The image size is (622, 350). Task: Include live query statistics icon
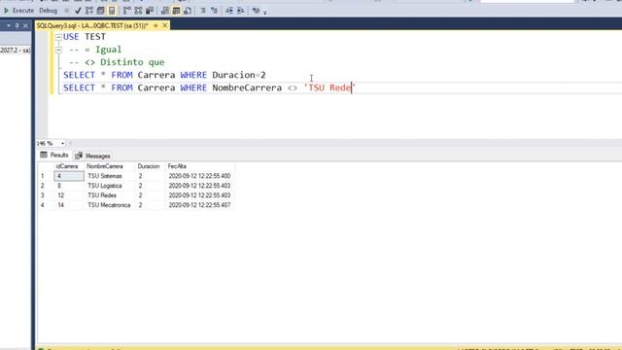coord(138,11)
